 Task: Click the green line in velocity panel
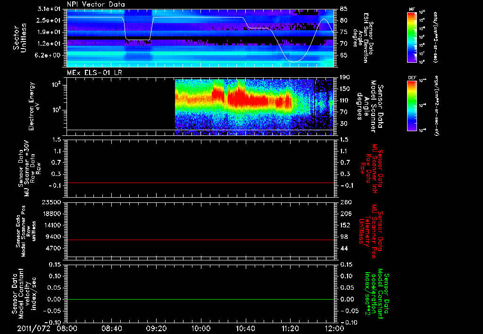point(200,299)
